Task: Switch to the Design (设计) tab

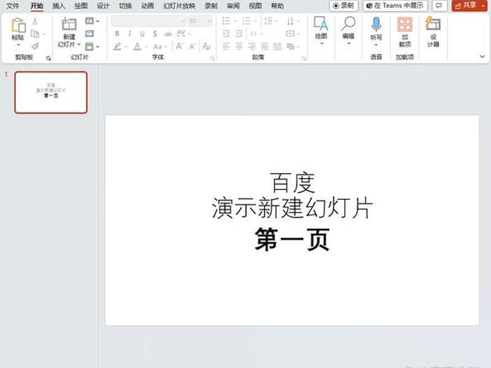Action: (103, 6)
